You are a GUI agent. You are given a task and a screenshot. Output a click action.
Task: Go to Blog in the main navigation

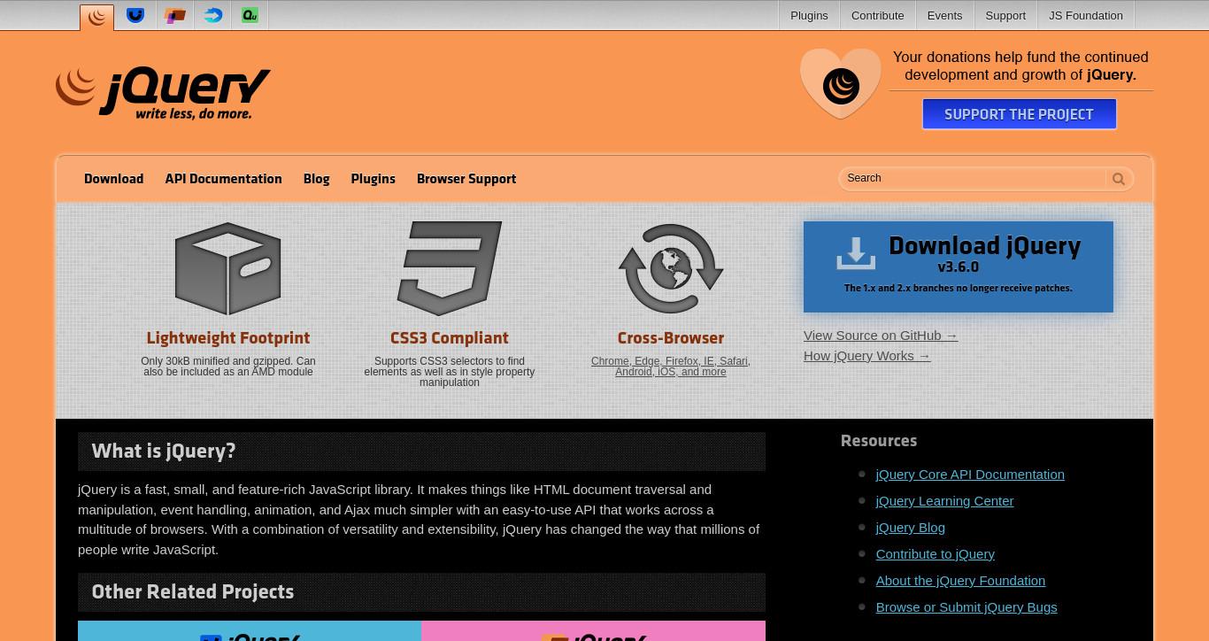(x=316, y=179)
